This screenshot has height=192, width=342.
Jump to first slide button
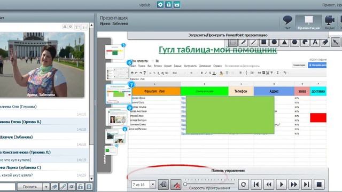[256, 185]
